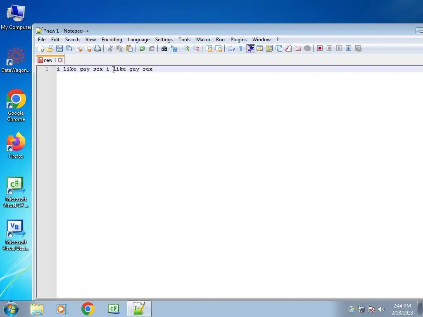Open the View menu
Screen dimensions: 423x317
(x=90, y=40)
